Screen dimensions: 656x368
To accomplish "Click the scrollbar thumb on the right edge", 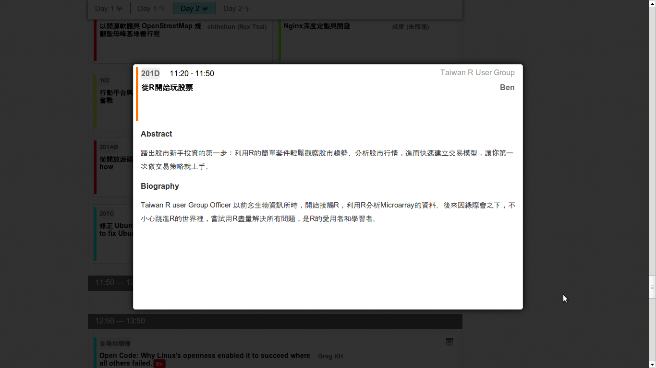I will 652,287.
